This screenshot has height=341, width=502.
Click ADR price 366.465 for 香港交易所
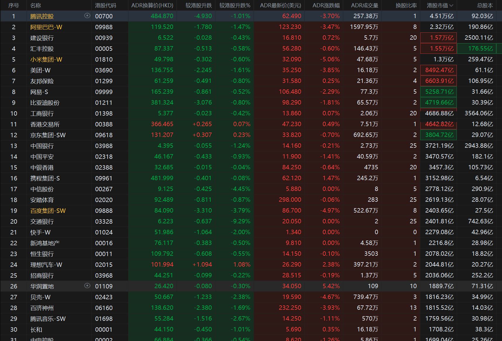[x=162, y=124]
